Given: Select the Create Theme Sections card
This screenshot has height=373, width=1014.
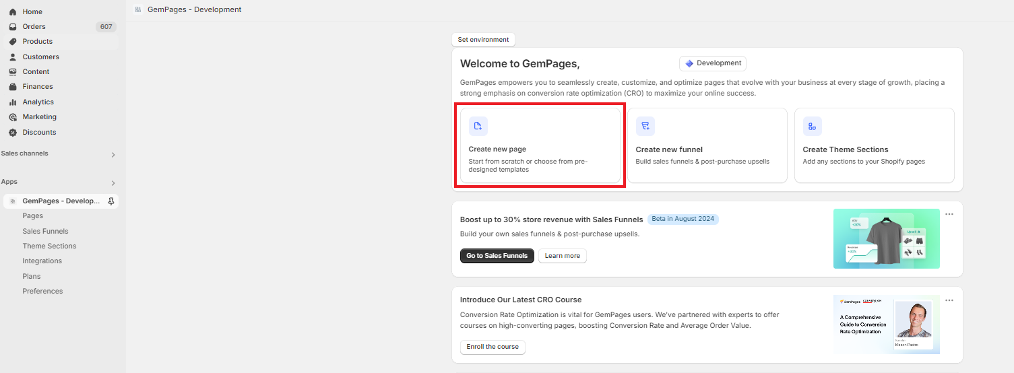Looking at the screenshot, I should (875, 145).
